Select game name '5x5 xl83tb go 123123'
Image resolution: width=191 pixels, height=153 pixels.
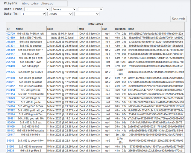31,72
